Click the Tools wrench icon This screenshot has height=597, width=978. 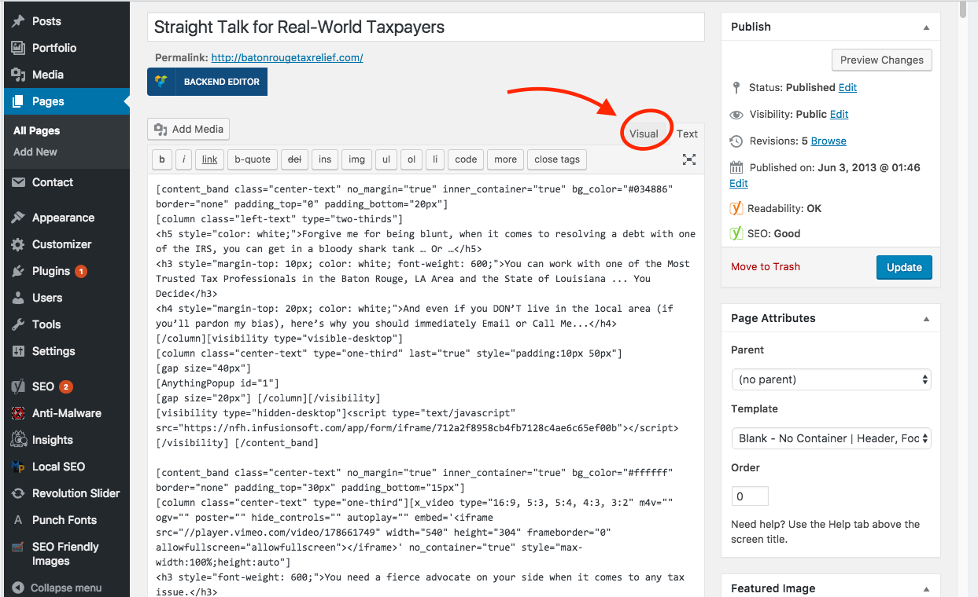pos(17,324)
